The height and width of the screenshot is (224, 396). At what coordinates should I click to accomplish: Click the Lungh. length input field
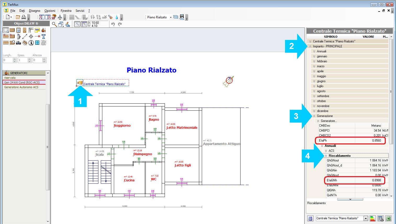[x=8, y=60]
